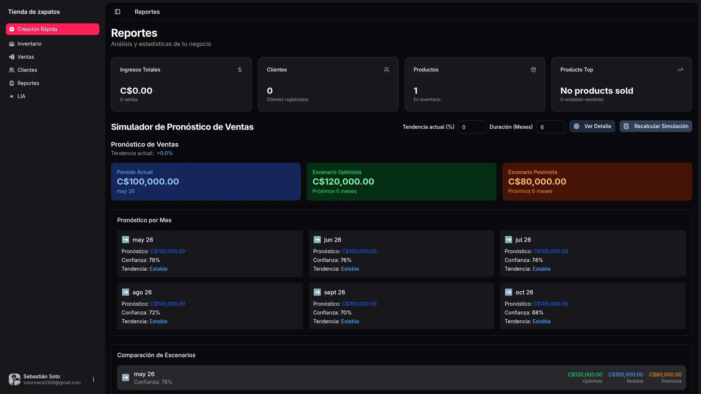This screenshot has width=701, height=394.
Task: Click the 'Comparación de Escenarios' heading
Action: [x=156, y=355]
